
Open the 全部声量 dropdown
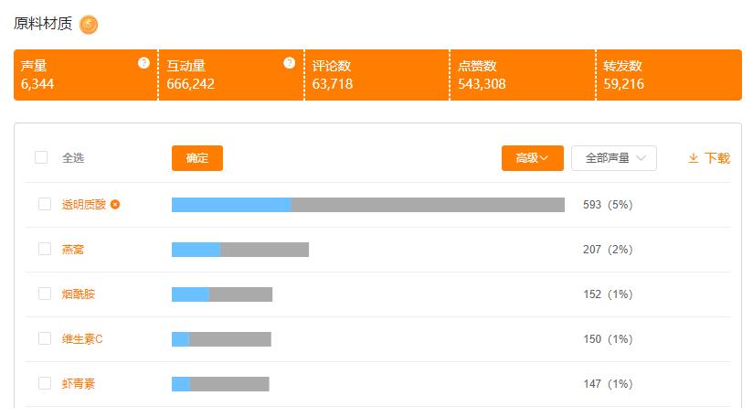(613, 158)
